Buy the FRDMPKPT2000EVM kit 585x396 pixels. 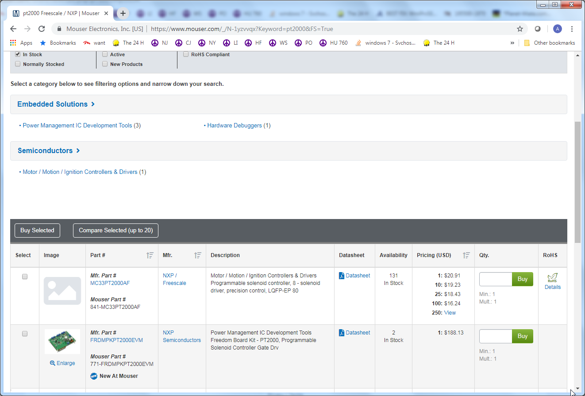click(x=523, y=336)
